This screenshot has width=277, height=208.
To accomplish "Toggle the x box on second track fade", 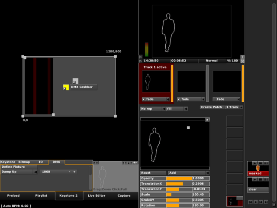I will (x=179, y=99).
